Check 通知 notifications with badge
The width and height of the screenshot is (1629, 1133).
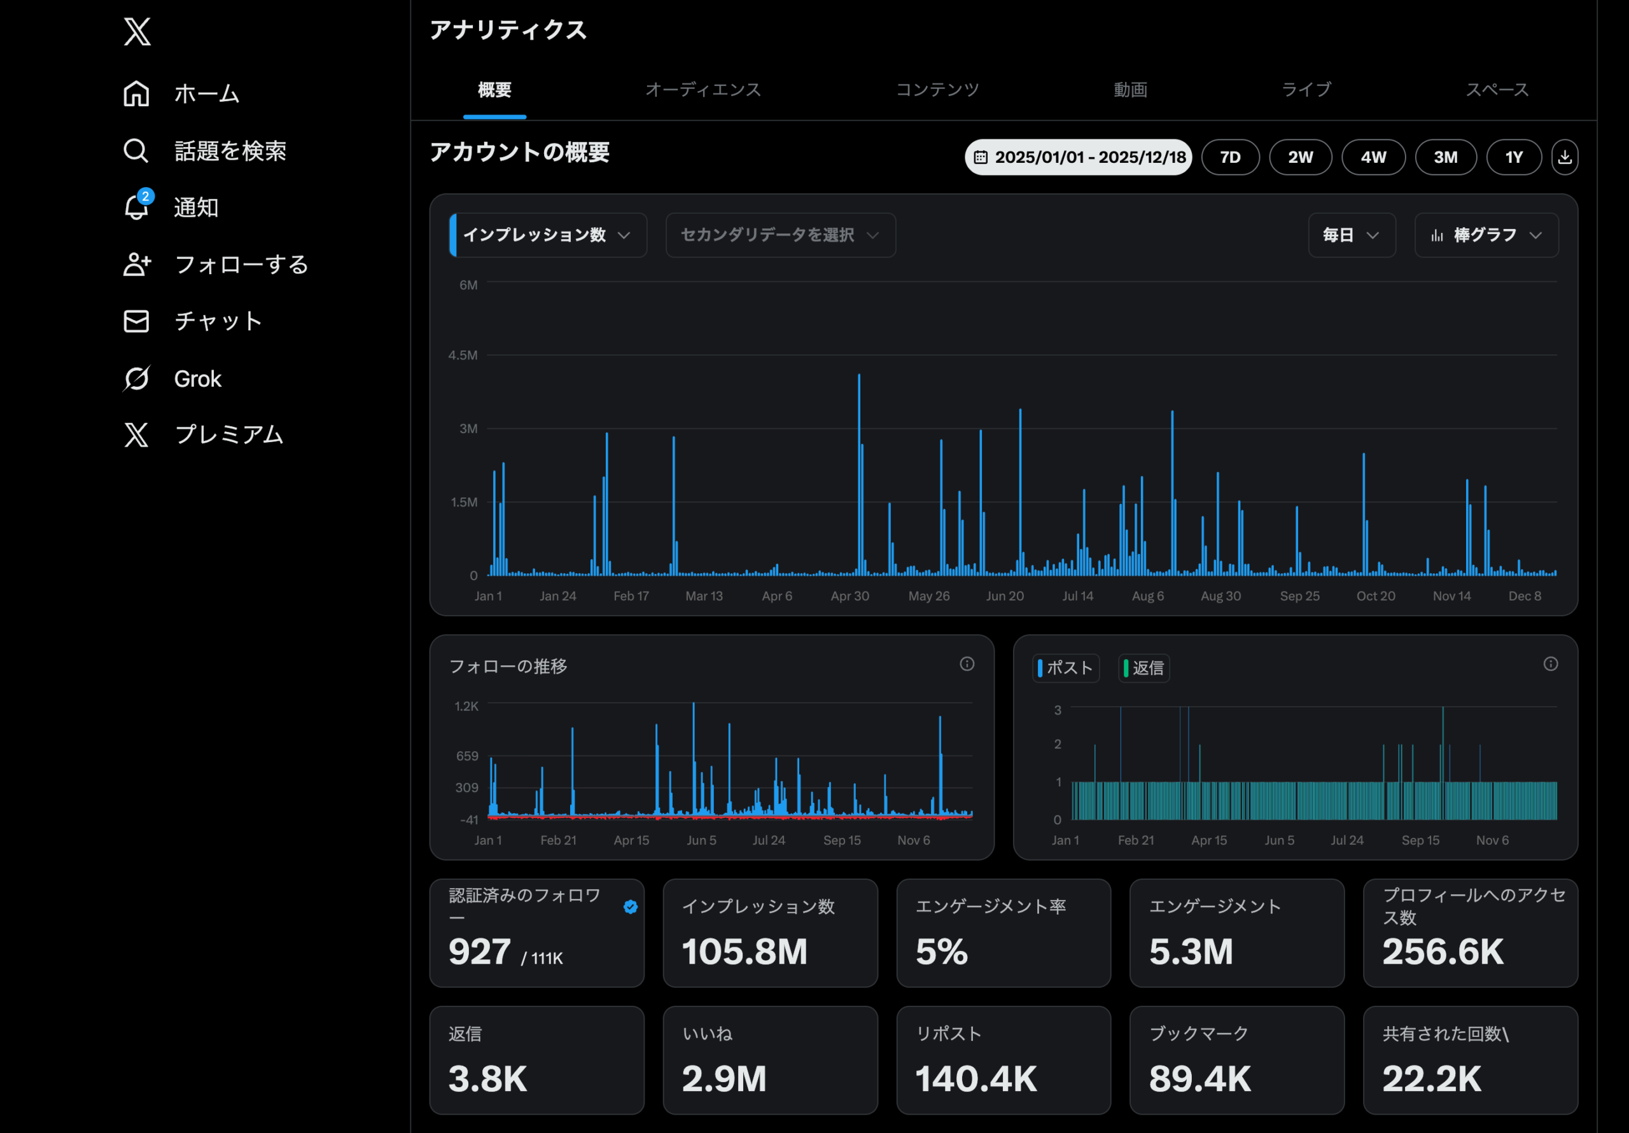point(136,207)
